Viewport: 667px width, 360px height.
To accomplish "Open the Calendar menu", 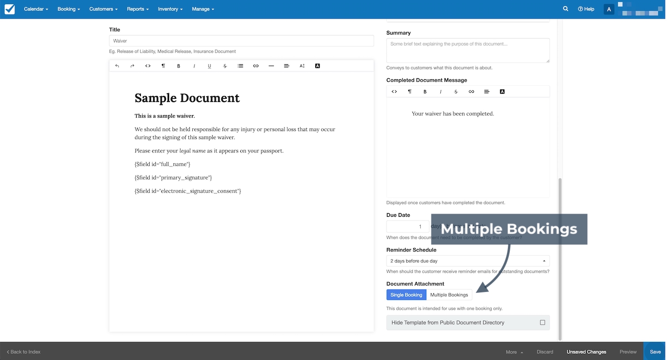I will 36,9.
